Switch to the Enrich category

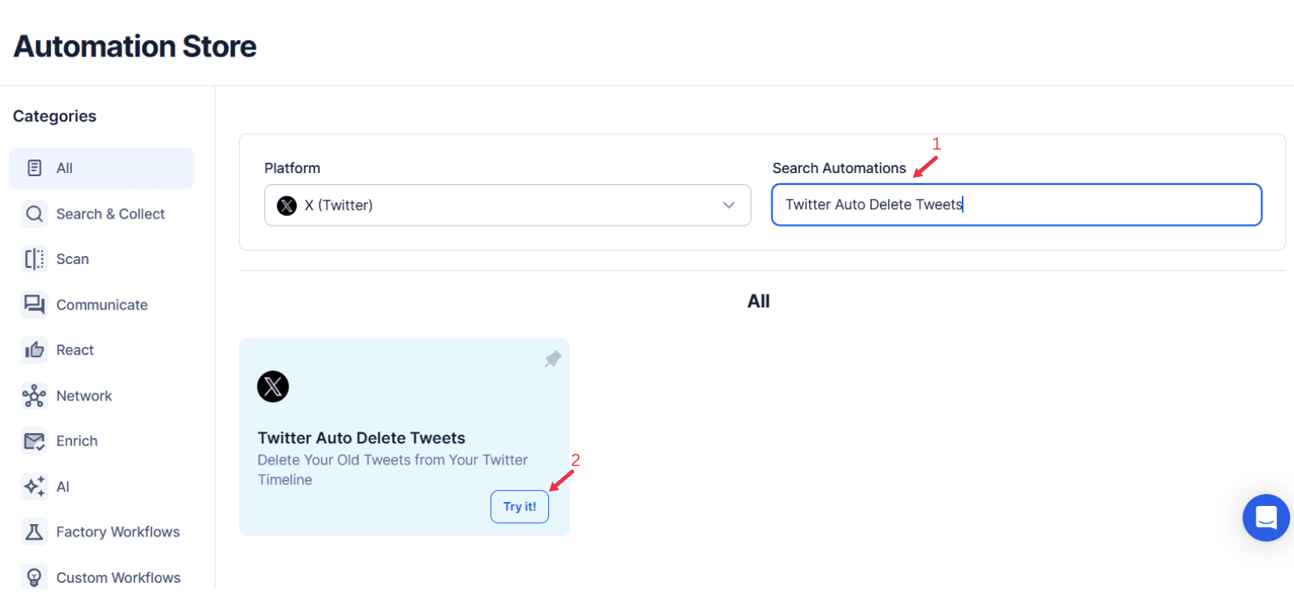click(77, 440)
